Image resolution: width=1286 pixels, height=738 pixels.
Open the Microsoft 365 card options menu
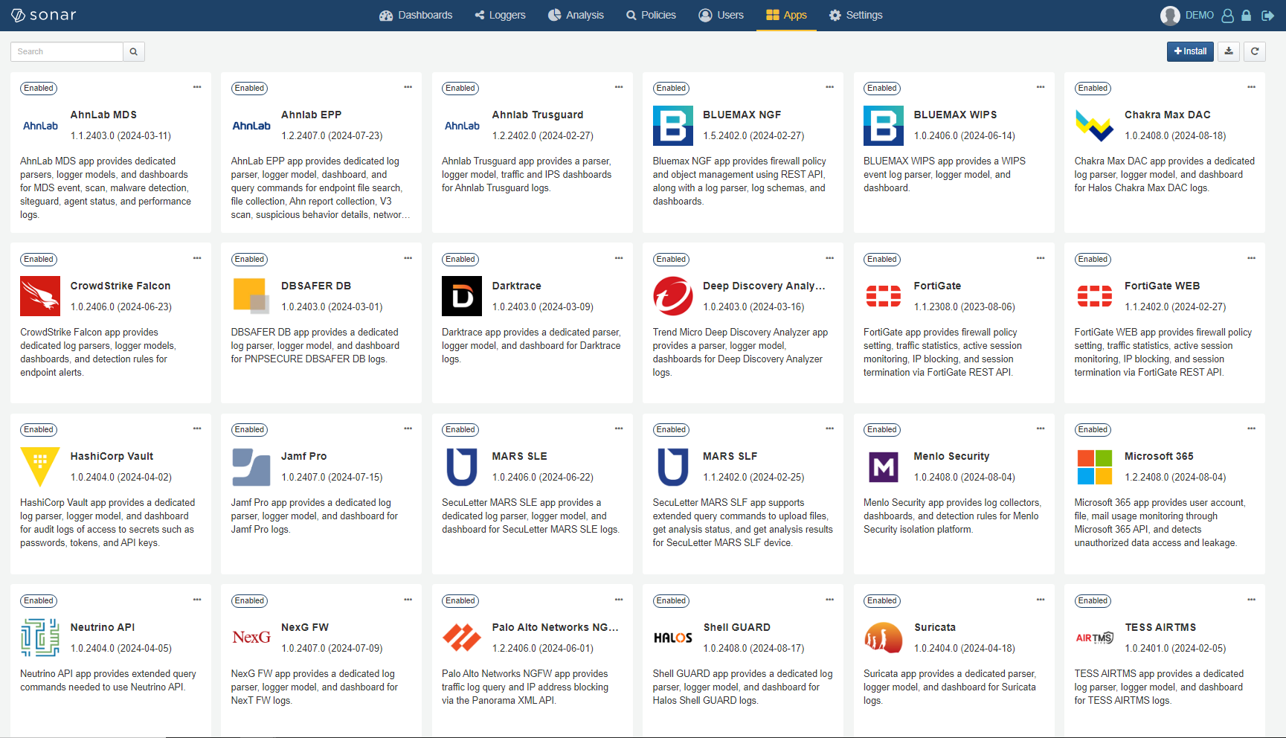1251,429
